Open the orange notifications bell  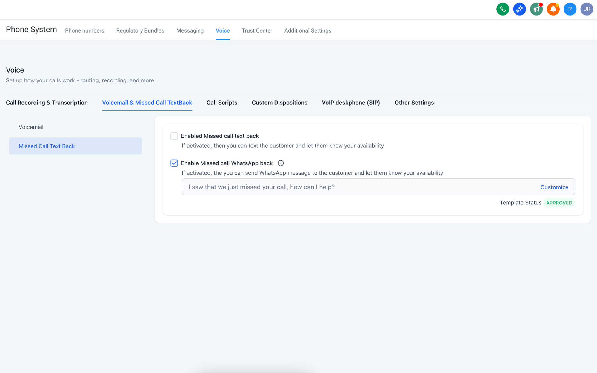coord(553,9)
